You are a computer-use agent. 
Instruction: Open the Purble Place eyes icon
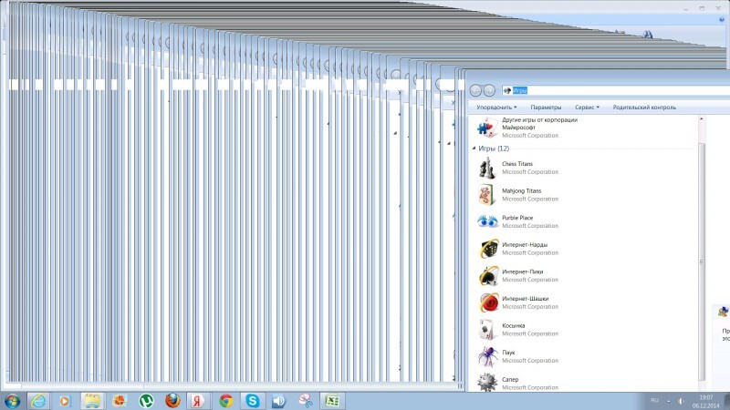(x=487, y=221)
